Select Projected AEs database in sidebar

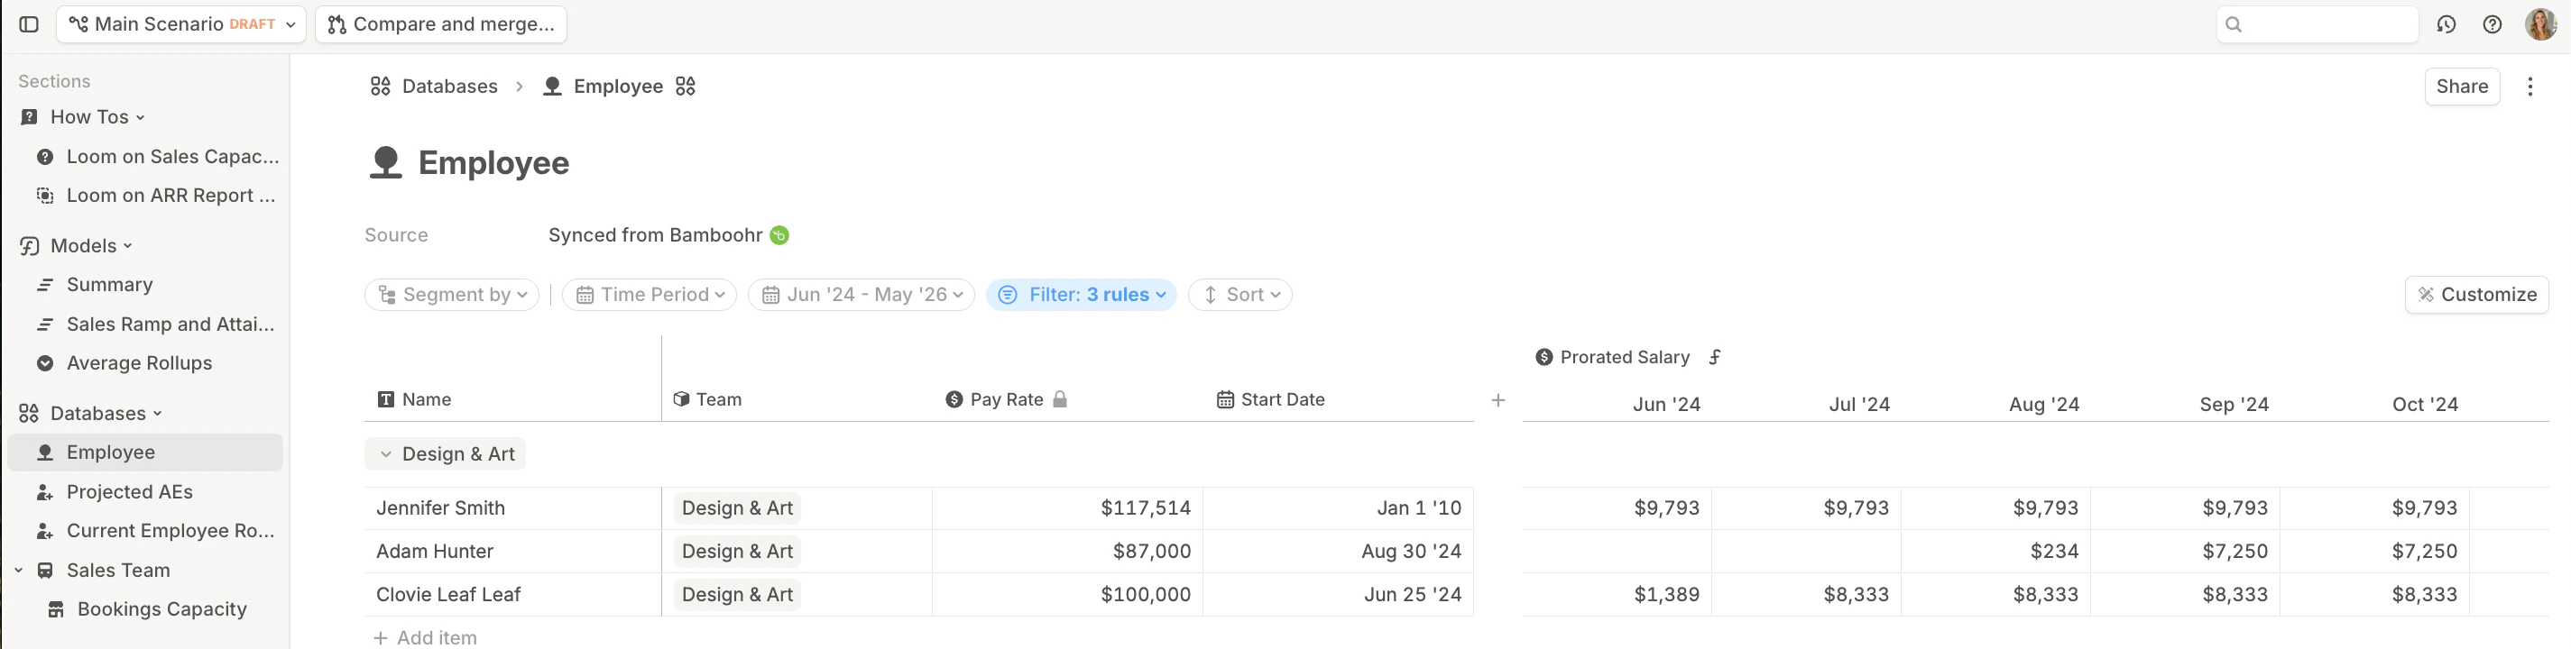[130, 491]
